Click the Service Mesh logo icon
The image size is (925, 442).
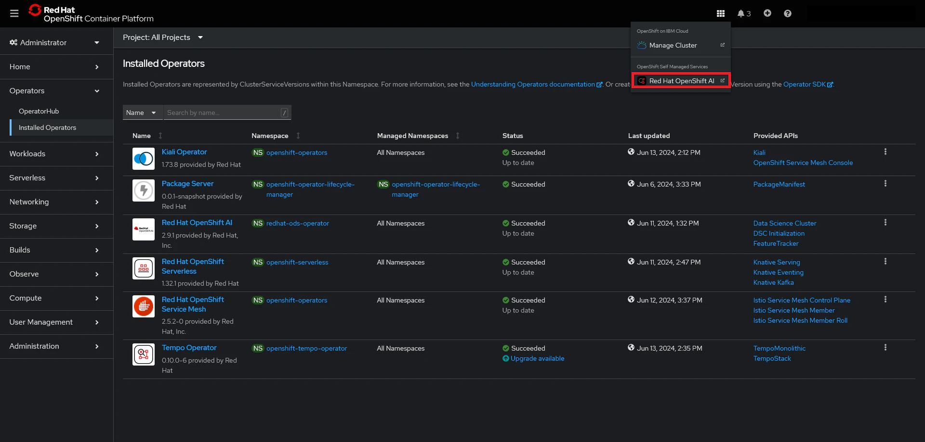tap(144, 306)
